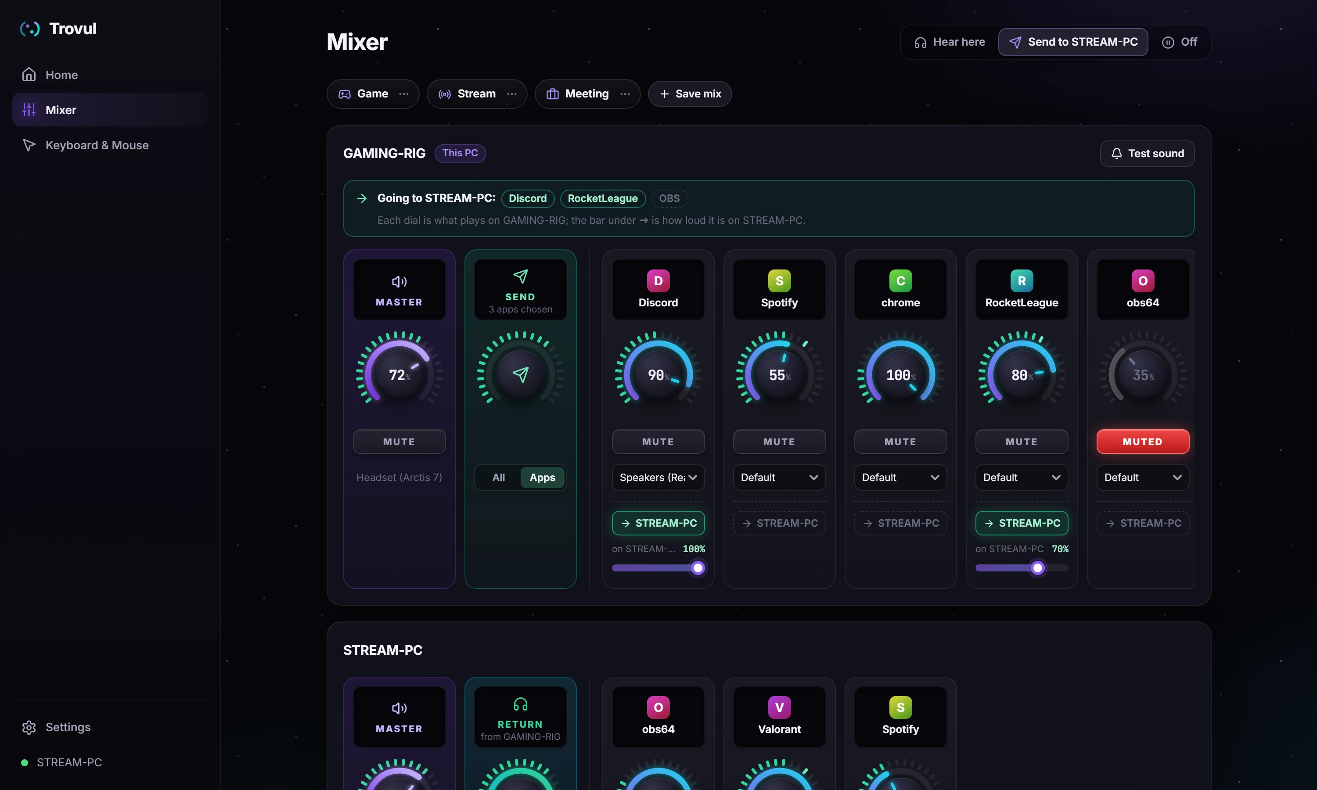
Task: Open Discord's Speakers output dropdown
Action: tap(658, 478)
